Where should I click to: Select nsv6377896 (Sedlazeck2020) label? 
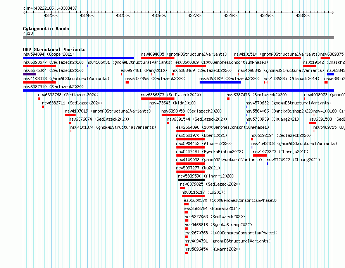click(x=155, y=79)
